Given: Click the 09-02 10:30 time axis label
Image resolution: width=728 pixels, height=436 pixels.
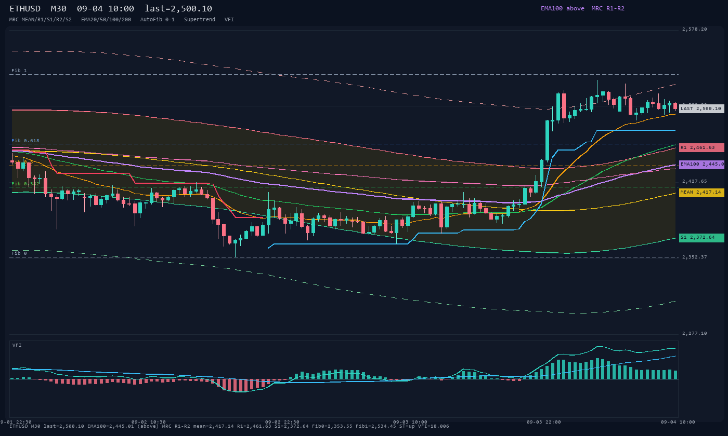Looking at the screenshot, I should [149, 422].
